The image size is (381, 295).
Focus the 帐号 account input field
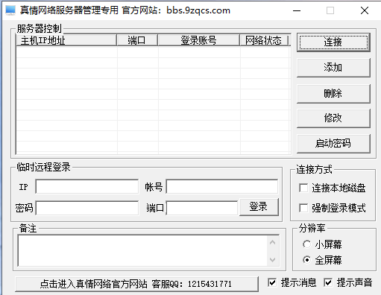click(222, 186)
